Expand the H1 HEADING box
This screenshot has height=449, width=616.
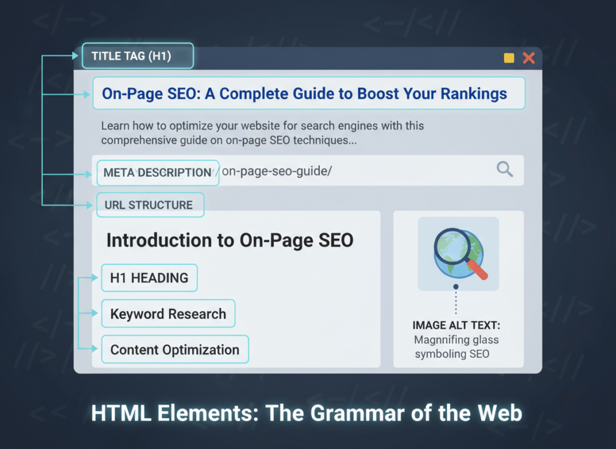point(149,278)
